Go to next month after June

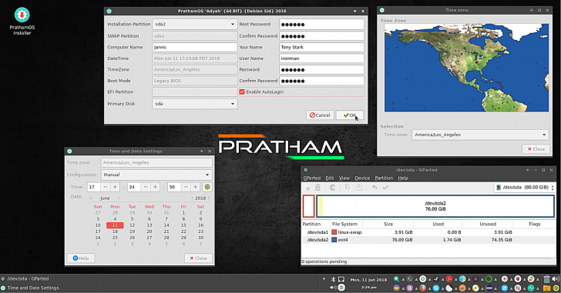point(119,198)
